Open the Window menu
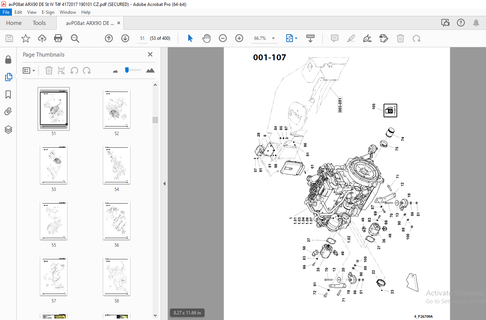Viewport: 486px width, 320px height. tap(68, 12)
